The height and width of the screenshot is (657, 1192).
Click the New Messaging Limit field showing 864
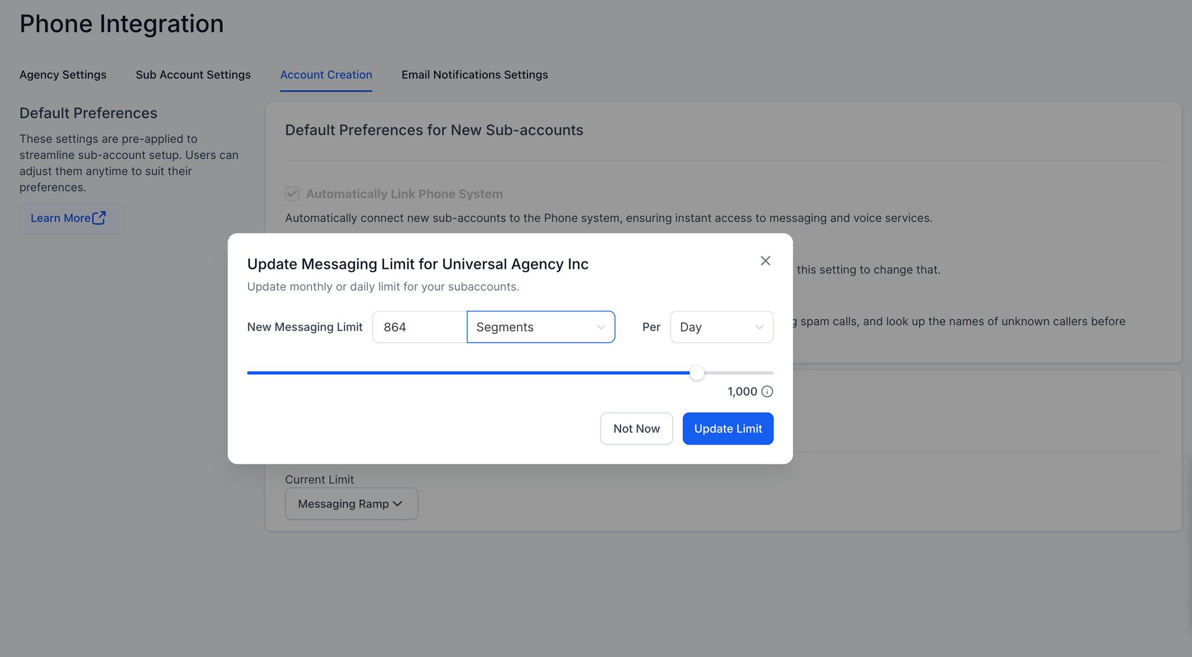420,327
